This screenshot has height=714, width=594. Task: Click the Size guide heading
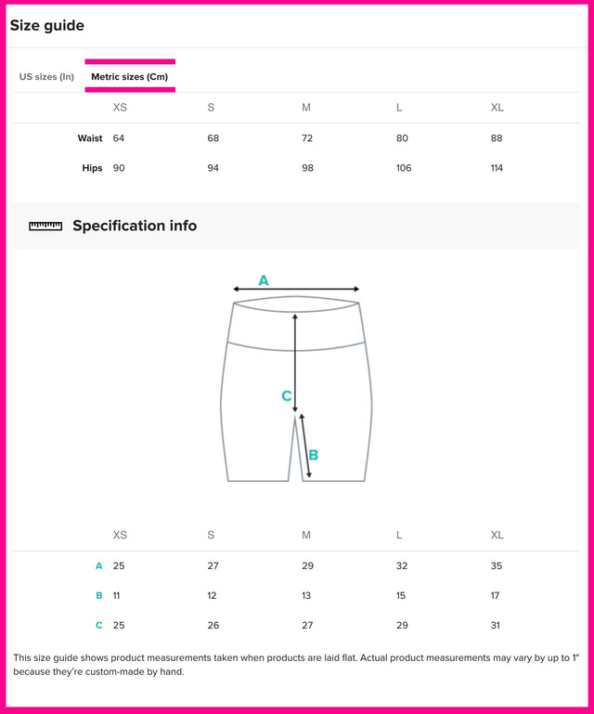tap(47, 25)
